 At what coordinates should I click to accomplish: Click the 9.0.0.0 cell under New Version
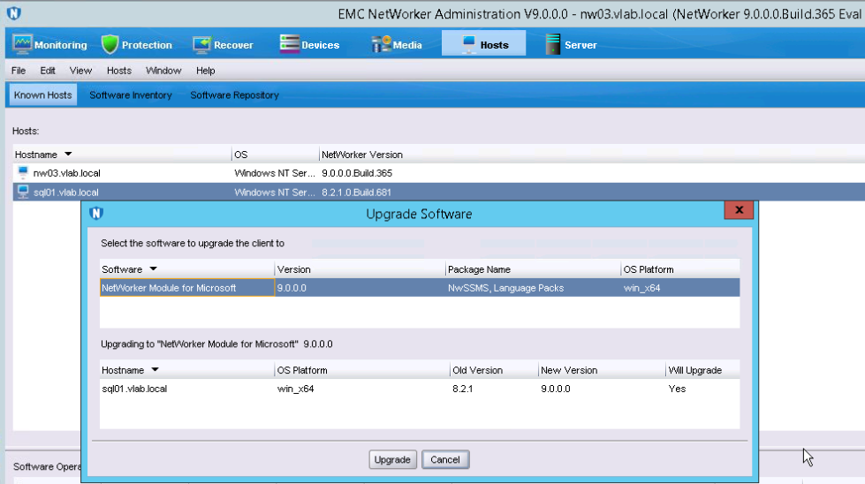pos(556,389)
